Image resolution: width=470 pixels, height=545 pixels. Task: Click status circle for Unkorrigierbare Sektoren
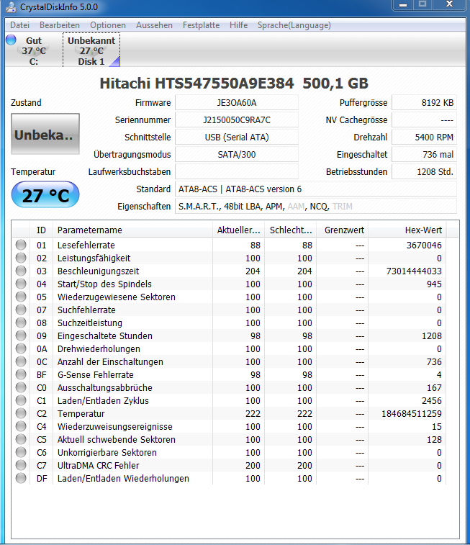21,452
